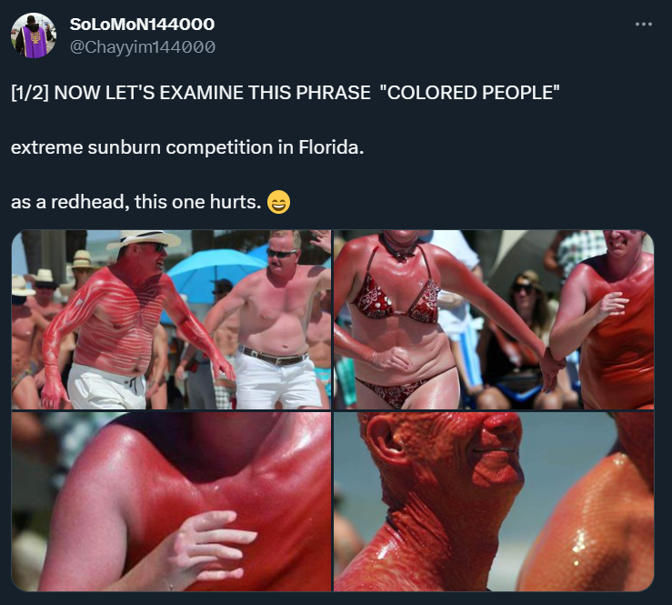Open the @Chayyim144000 handle link
This screenshot has height=605, width=672.
(x=142, y=46)
